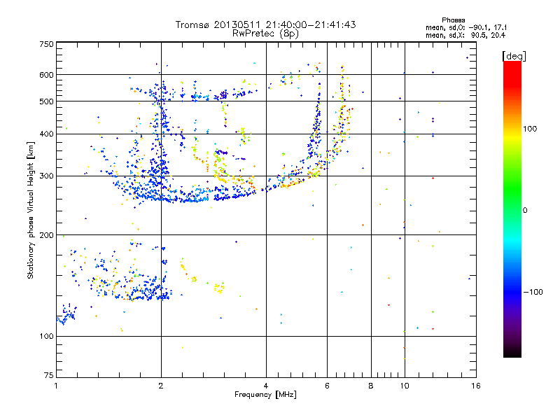Click the plot title 'Tromsø 20130511 21:40:00-21:41:43'
Viewport: 560px width, 420px height.
pos(265,24)
